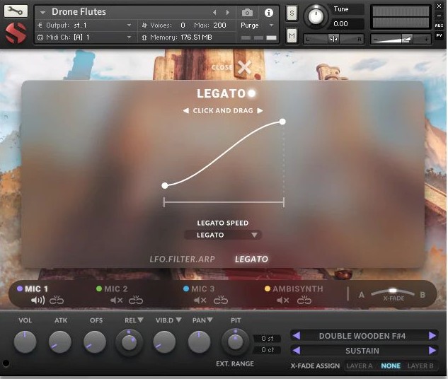Click the 0 st pitch value field
This screenshot has width=448, height=379.
267,338
